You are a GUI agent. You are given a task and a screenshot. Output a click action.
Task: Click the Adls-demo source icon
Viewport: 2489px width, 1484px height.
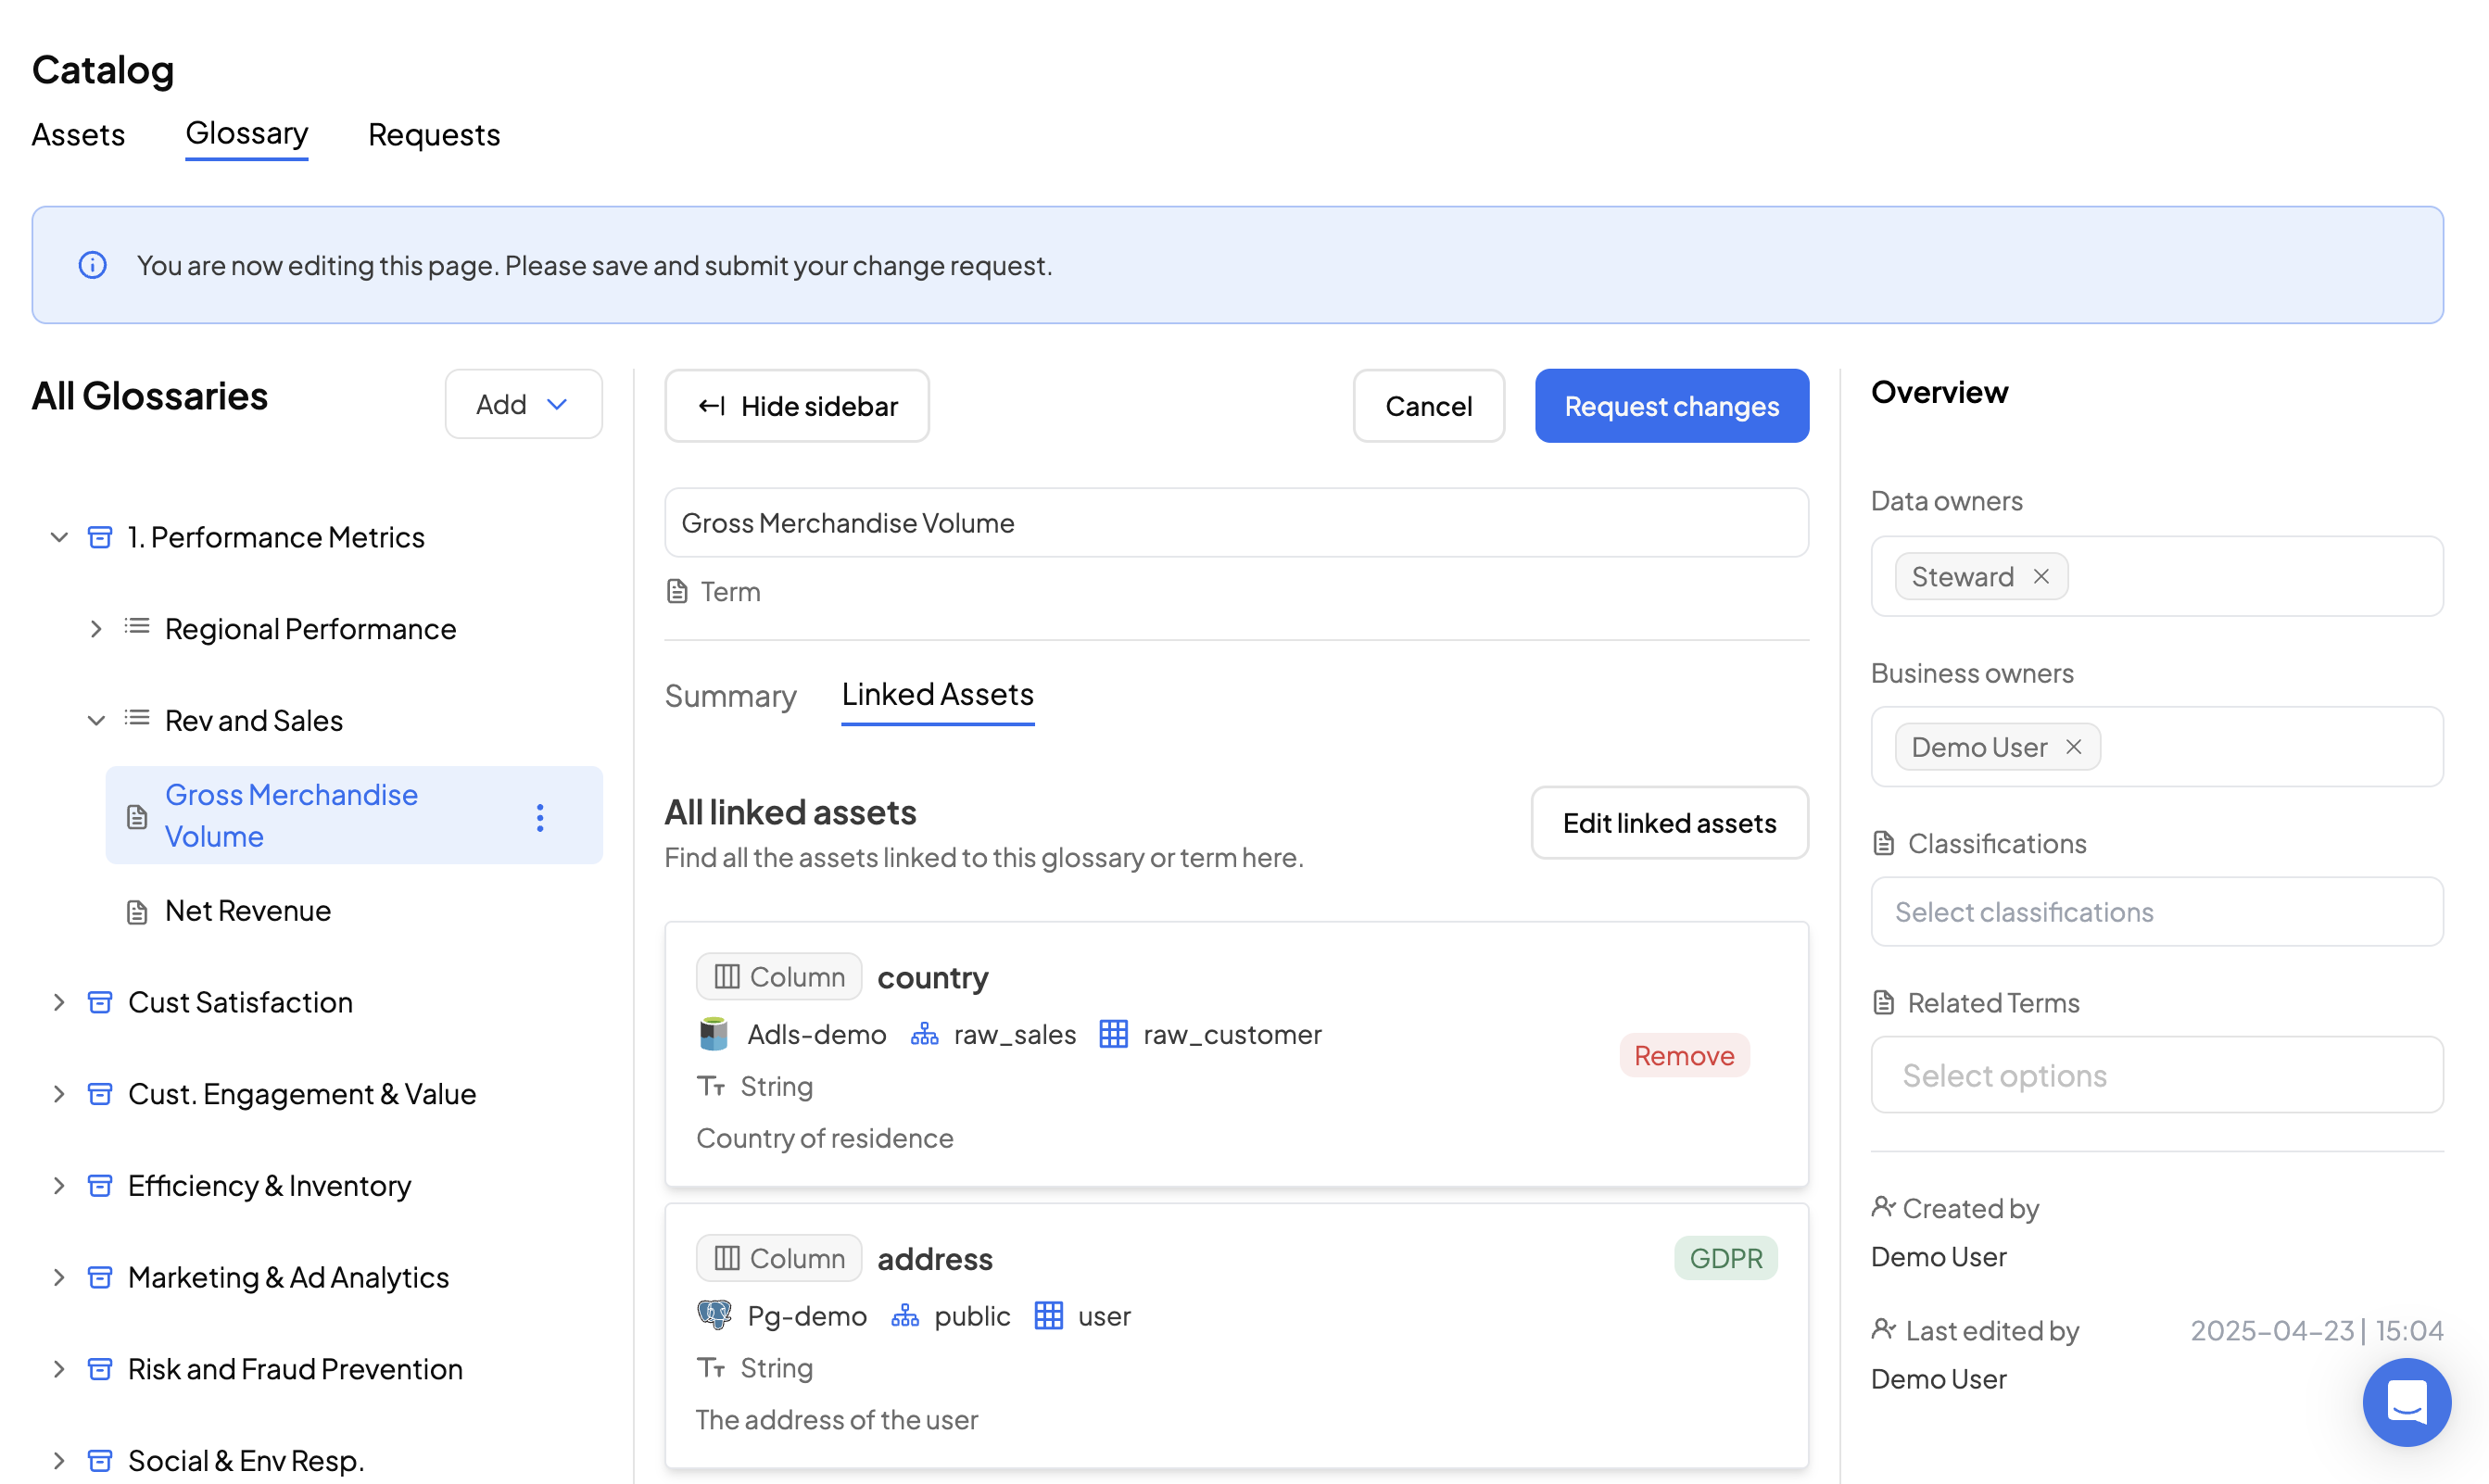(x=714, y=1034)
